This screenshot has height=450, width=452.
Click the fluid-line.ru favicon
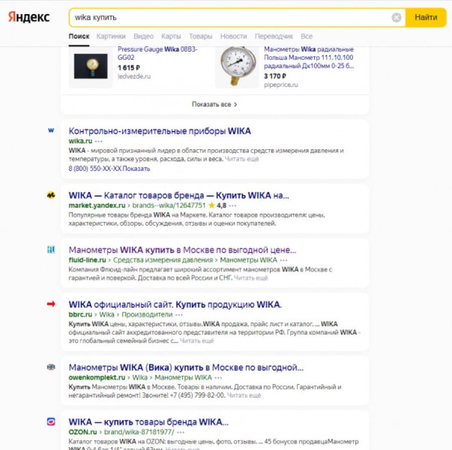[51, 249]
